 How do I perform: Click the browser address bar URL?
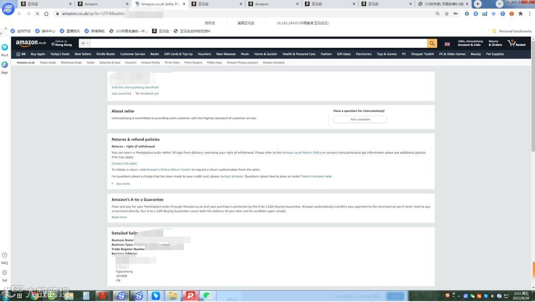93,14
